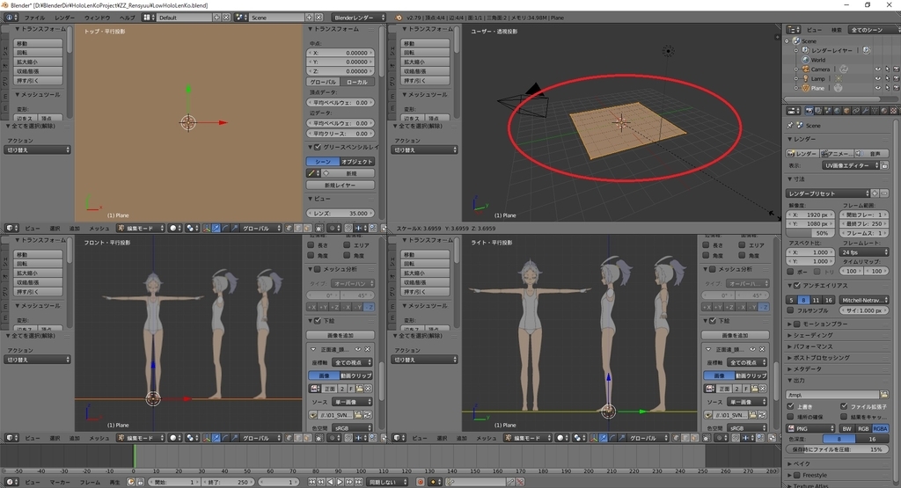This screenshot has height=488, width=901.
Task: Jump to the first frame in the timeline
Action: point(311,482)
